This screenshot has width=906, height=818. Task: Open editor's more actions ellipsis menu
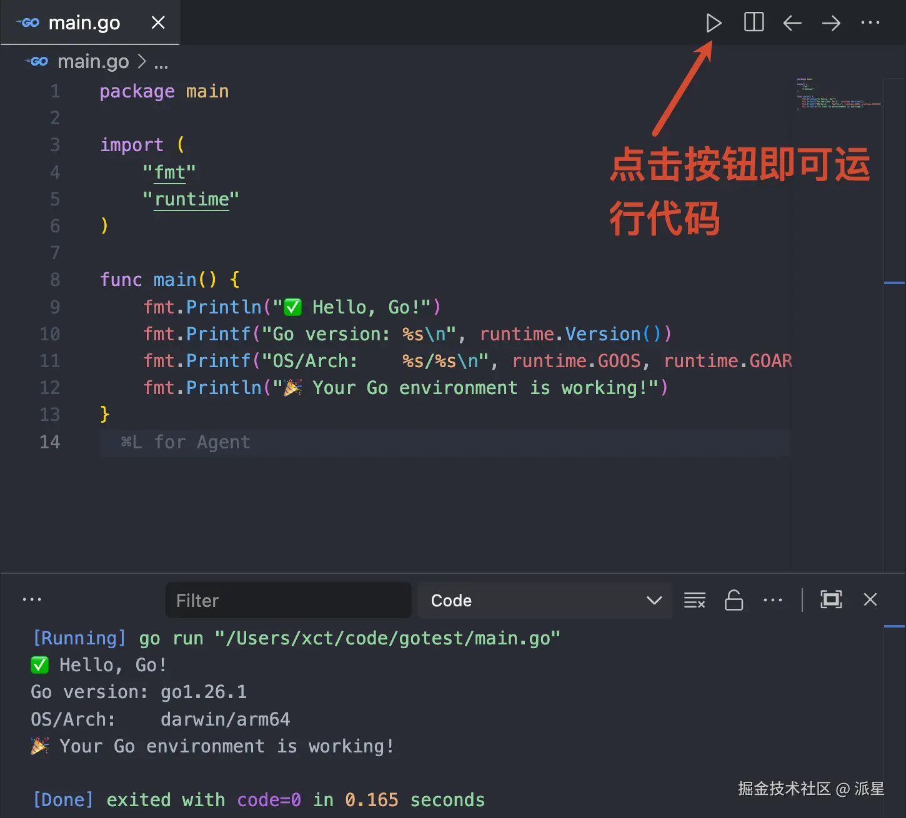870,23
